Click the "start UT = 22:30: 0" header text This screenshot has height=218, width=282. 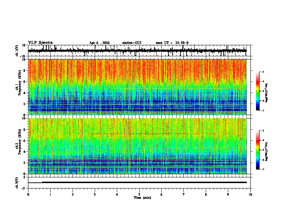(172, 43)
